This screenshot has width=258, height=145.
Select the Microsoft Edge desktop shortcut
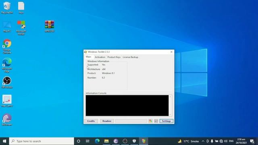[7, 65]
